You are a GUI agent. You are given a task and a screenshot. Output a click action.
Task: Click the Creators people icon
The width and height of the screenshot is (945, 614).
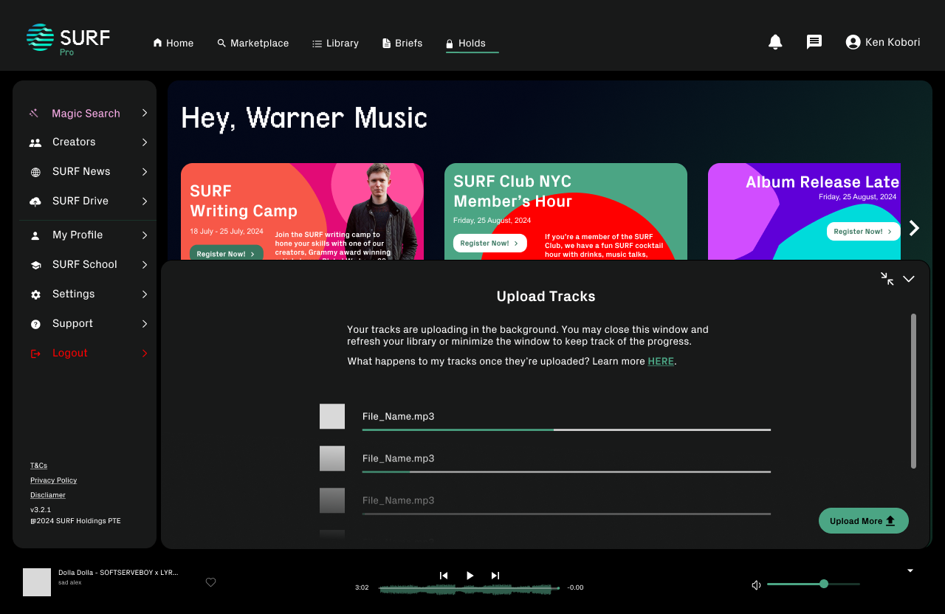35,142
